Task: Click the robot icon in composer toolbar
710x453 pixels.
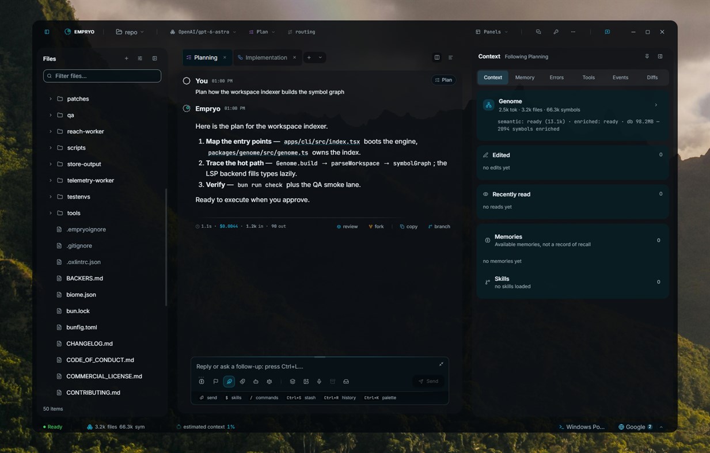Action: (256, 381)
